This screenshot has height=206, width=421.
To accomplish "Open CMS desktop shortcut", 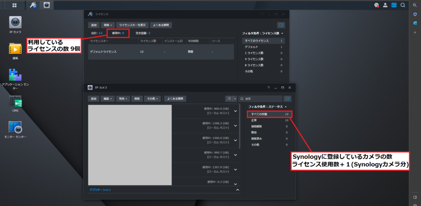I will point(15,104).
